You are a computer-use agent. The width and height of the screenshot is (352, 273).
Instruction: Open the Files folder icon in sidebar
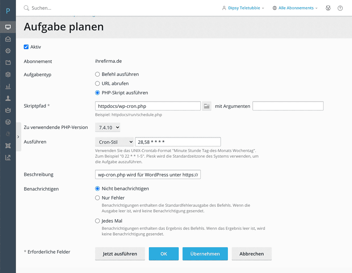point(8,62)
